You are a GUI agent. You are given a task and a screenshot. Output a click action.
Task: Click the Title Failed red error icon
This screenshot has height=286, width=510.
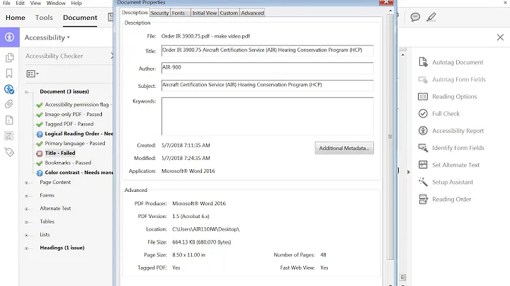pos(40,154)
